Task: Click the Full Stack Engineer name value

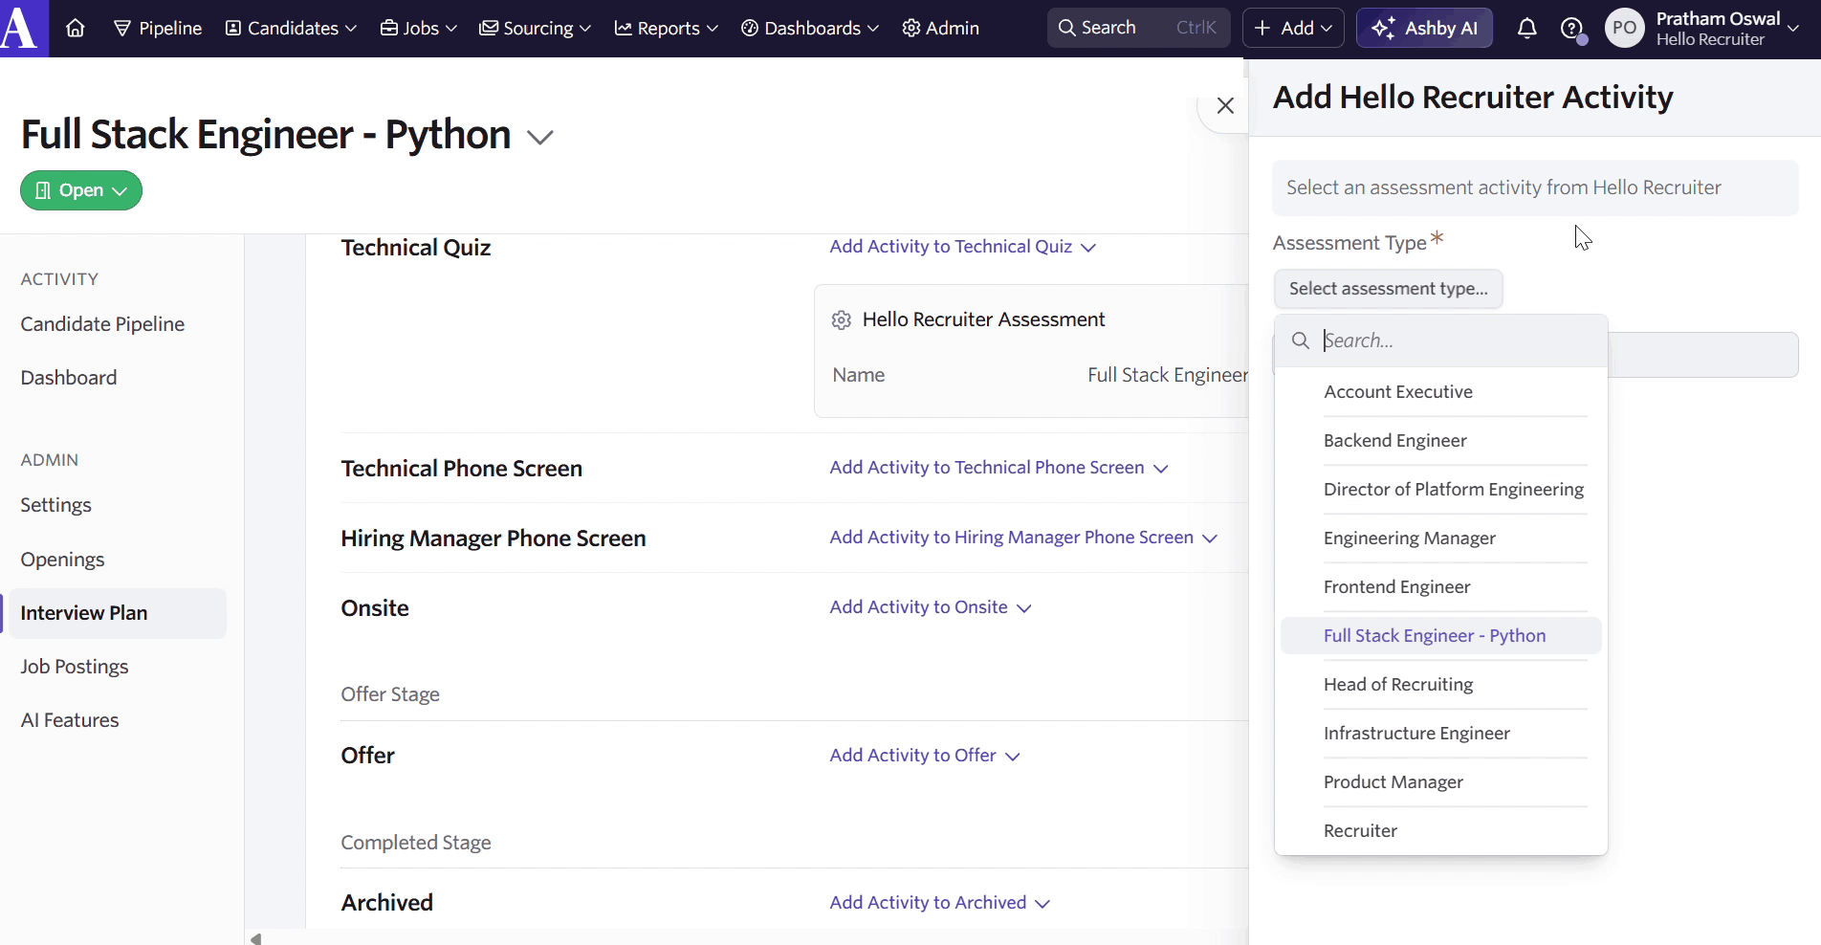Action: tap(1167, 375)
